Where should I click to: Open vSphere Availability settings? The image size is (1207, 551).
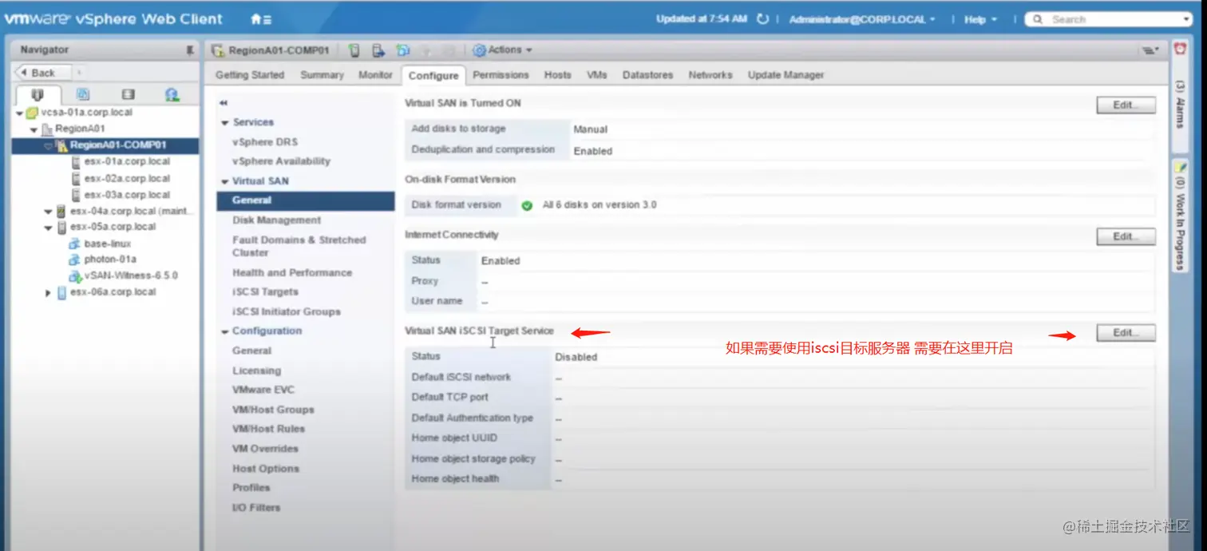point(281,161)
